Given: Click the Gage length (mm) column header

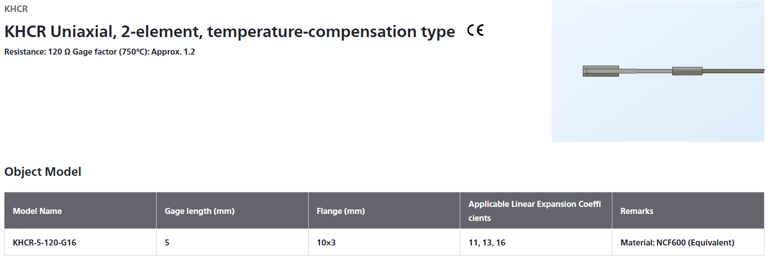Looking at the screenshot, I should (x=232, y=211).
